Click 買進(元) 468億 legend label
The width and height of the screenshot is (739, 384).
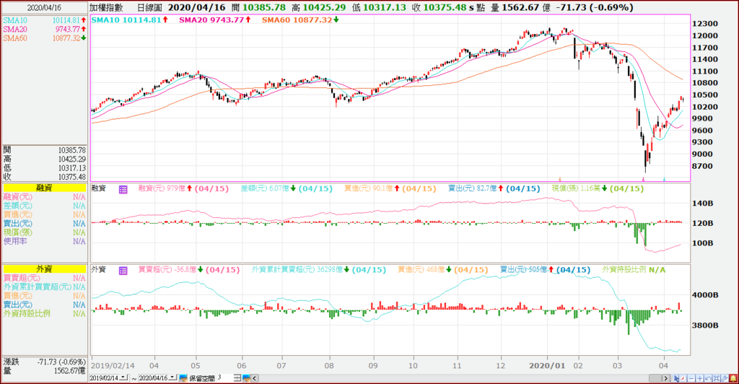point(443,270)
